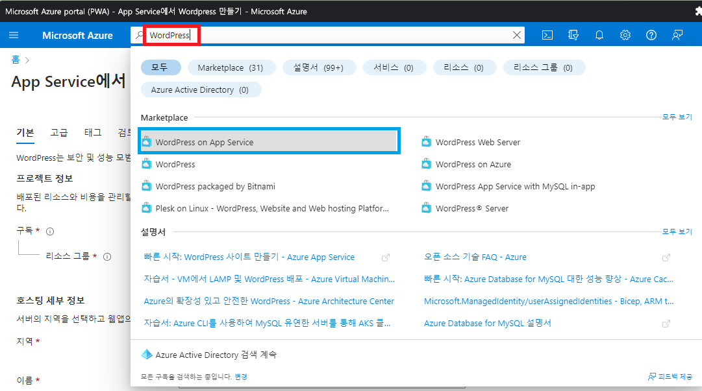Open the hamburger portal menu
The width and height of the screenshot is (702, 391).
pyautogui.click(x=14, y=35)
